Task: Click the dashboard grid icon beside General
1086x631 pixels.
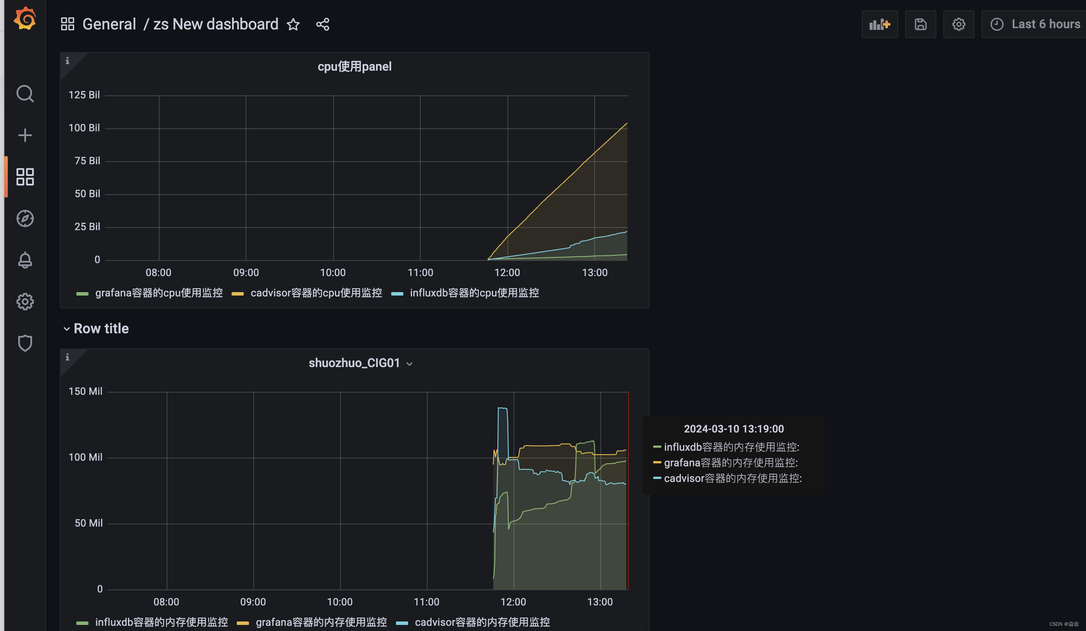Action: pos(68,24)
